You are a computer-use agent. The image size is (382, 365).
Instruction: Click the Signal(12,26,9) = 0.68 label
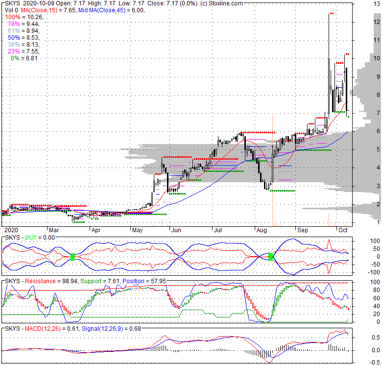tap(111, 329)
